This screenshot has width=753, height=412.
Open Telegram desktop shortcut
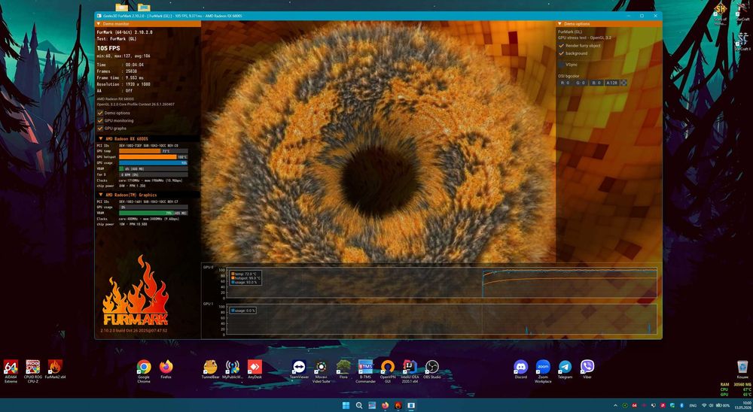pos(566,370)
